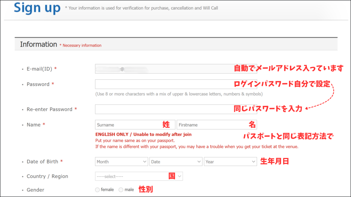
Task: Click the password requirements hint text
Action: click(179, 94)
